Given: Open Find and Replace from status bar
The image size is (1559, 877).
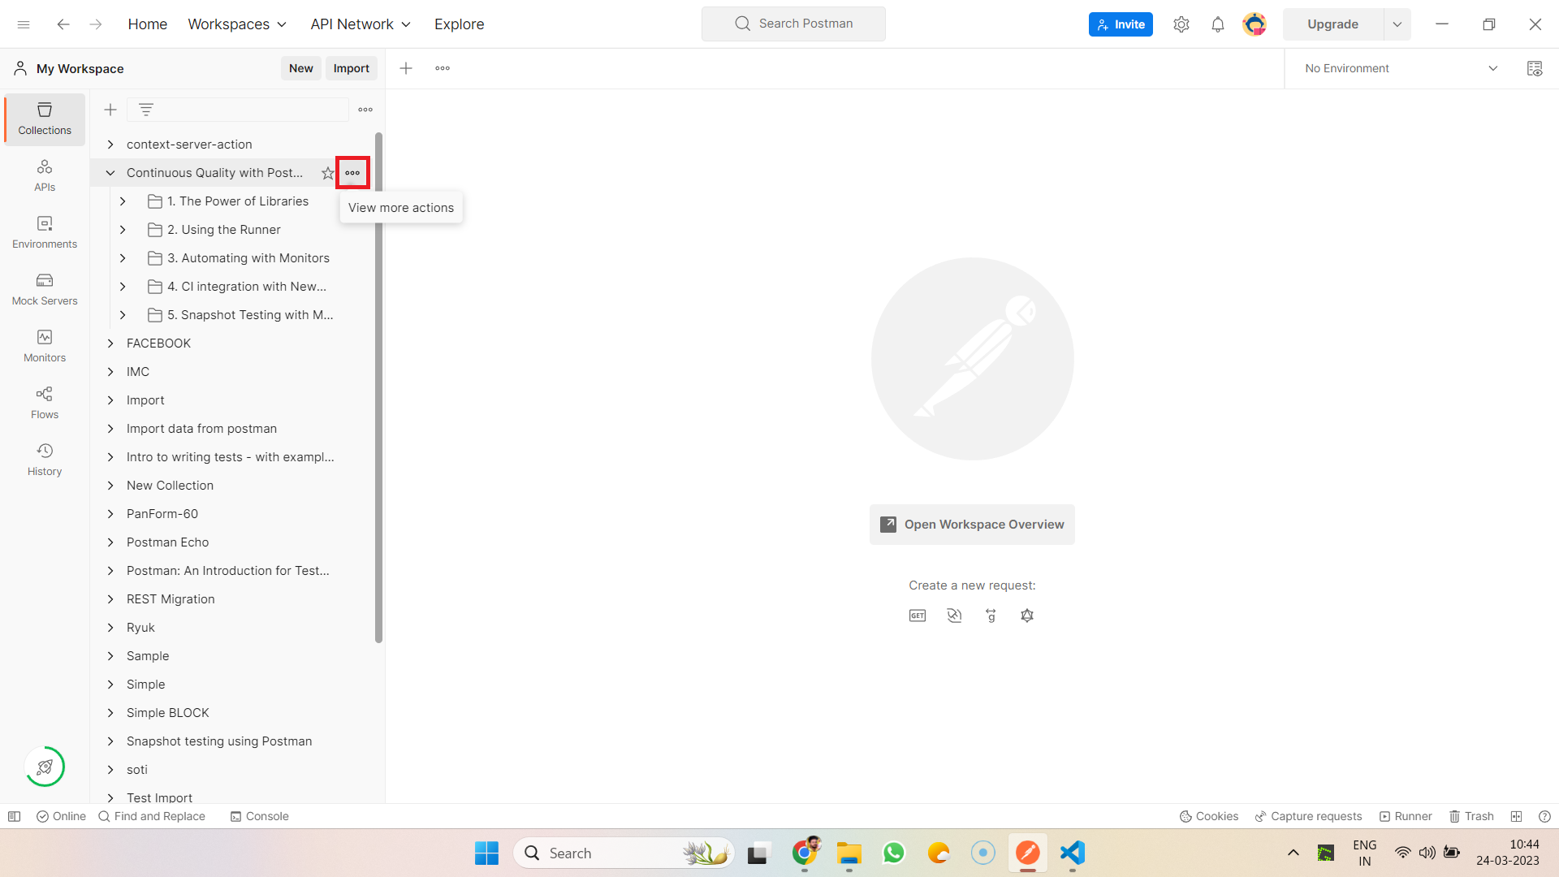Looking at the screenshot, I should click(152, 816).
